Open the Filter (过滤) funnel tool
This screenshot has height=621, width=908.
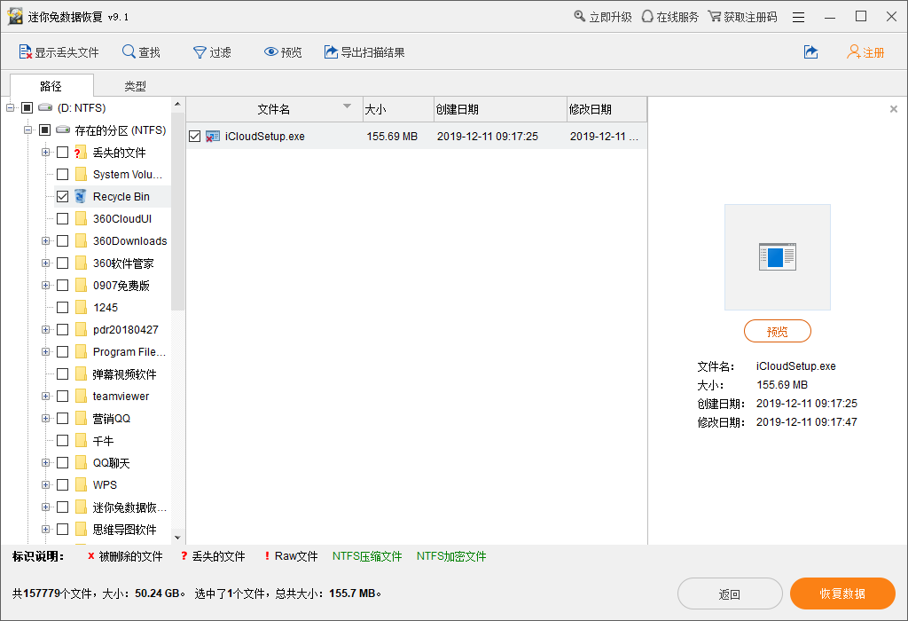click(x=200, y=52)
